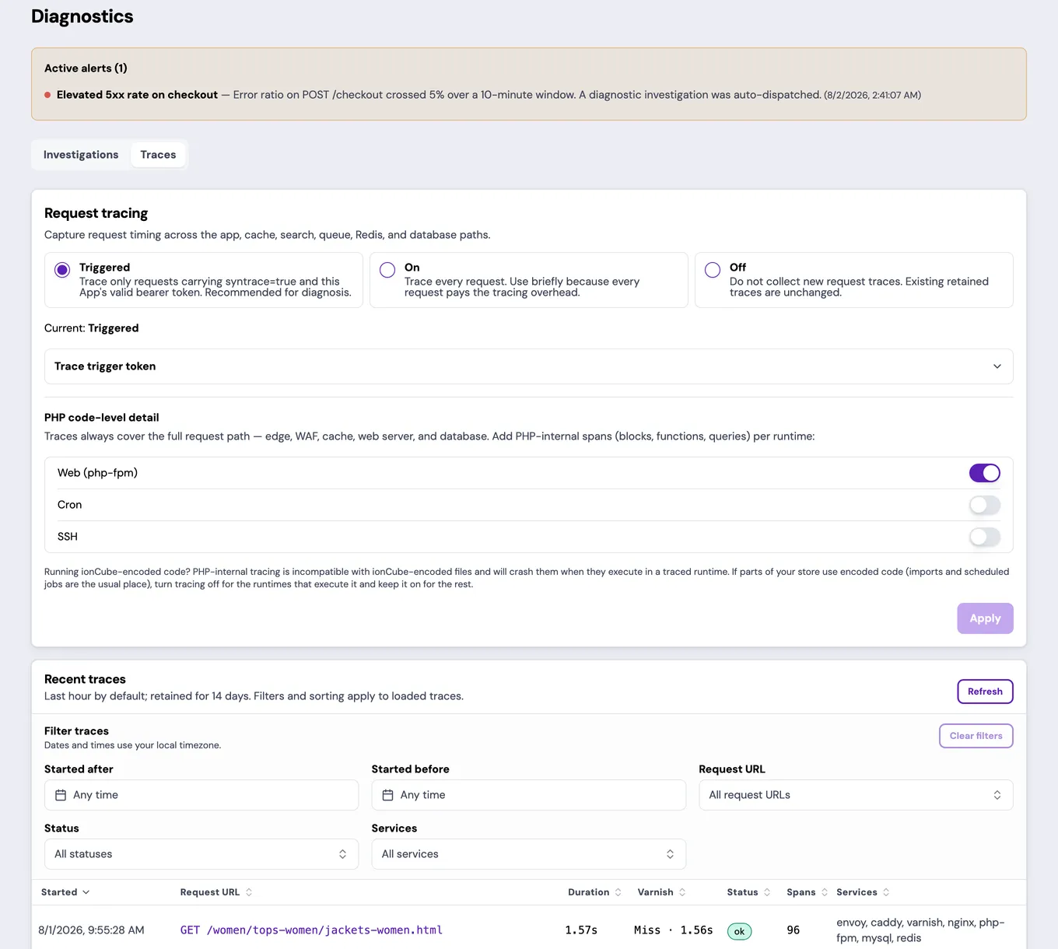The height and width of the screenshot is (949, 1058).
Task: Open the All statuses dropdown
Action: [x=201, y=854]
